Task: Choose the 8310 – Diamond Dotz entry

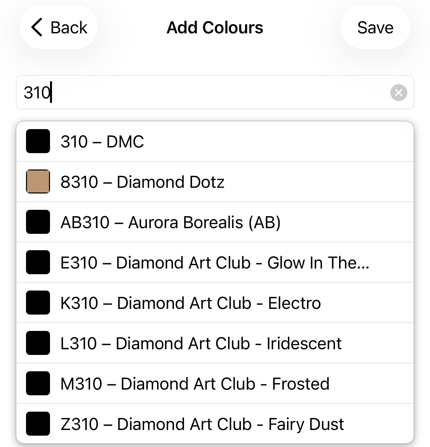Action: tap(142, 182)
